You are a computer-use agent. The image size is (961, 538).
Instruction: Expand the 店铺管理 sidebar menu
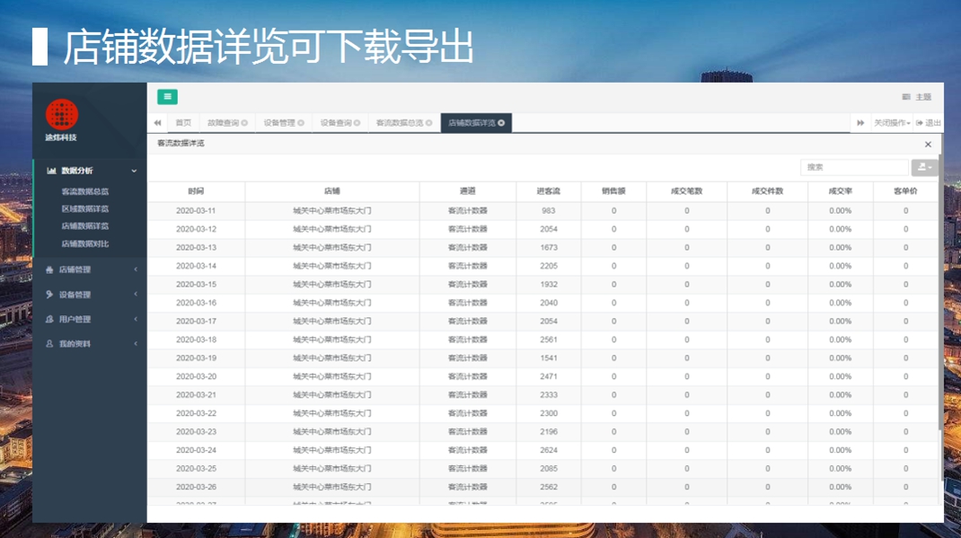click(89, 269)
